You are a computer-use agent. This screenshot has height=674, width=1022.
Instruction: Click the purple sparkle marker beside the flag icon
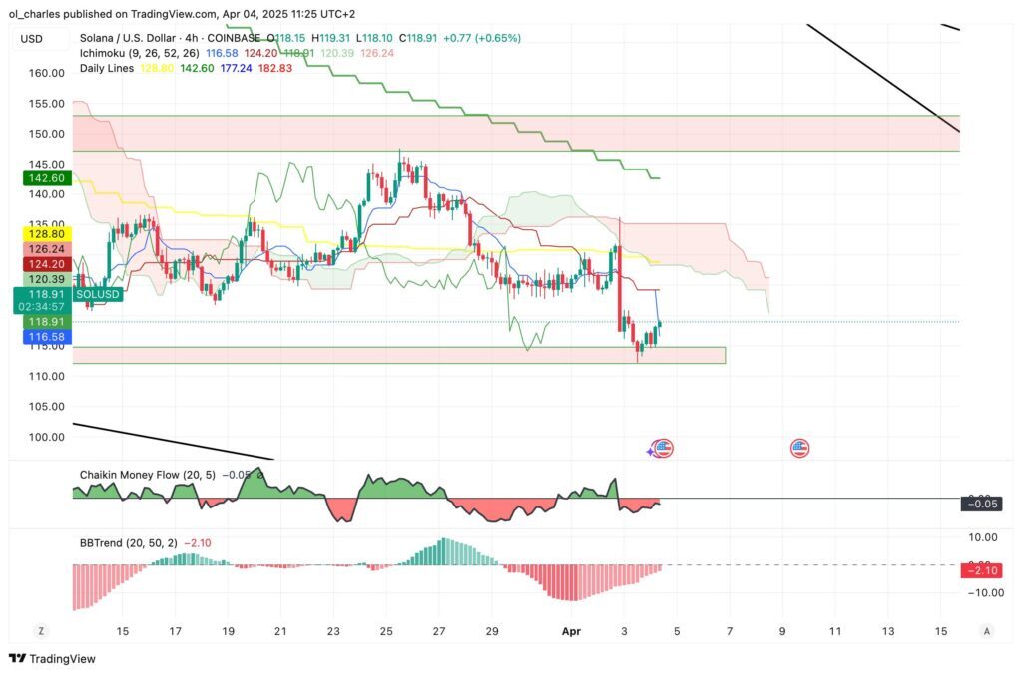pyautogui.click(x=651, y=451)
